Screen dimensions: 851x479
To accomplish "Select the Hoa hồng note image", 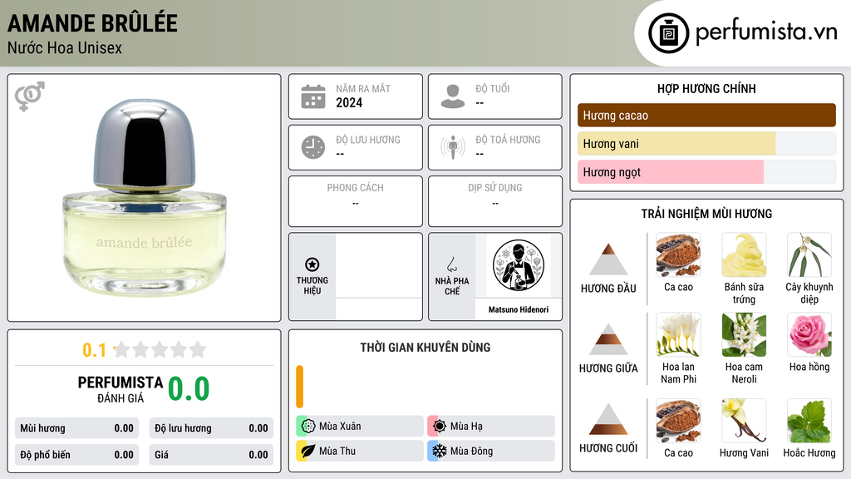I will [x=809, y=334].
